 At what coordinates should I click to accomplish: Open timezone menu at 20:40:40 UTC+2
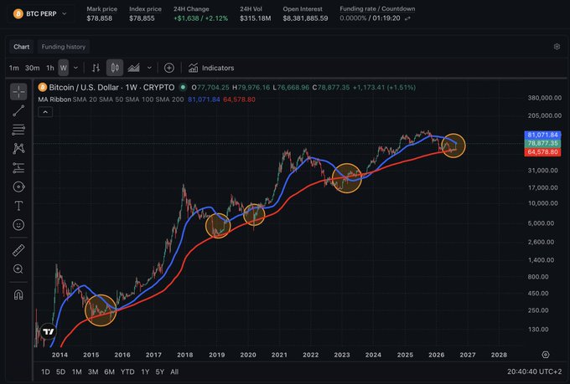pyautogui.click(x=535, y=371)
